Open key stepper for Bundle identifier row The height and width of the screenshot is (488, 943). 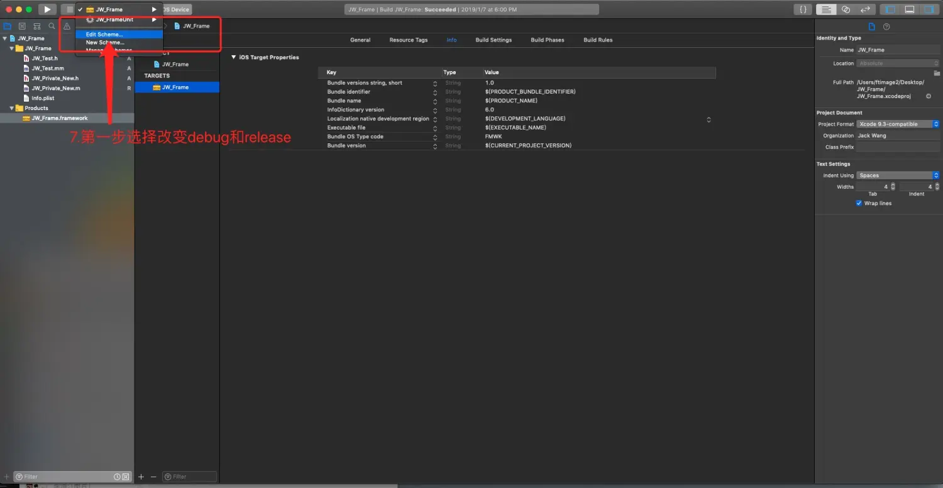(x=435, y=92)
